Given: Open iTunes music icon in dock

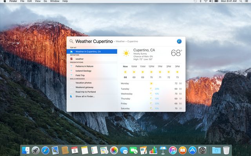Looking at the screenshot, I should click(173, 151).
